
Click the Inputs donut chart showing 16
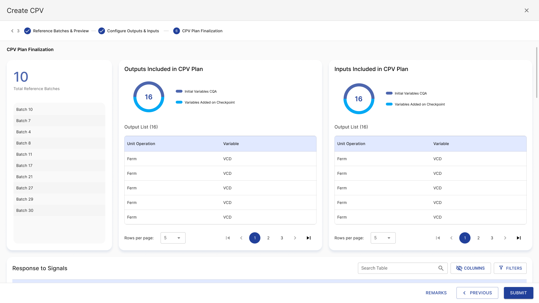[359, 99]
